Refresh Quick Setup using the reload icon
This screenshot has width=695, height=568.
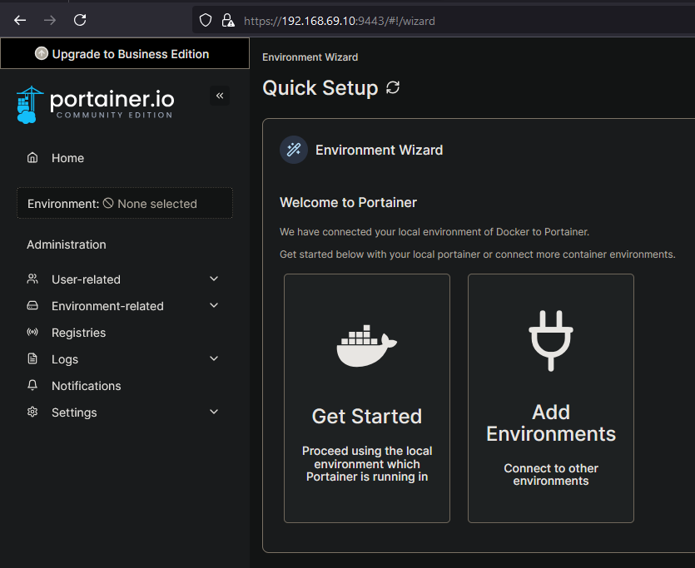[392, 87]
